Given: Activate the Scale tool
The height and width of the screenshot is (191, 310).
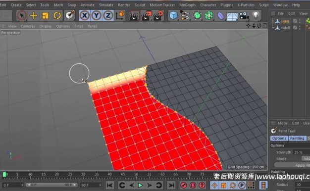Looking at the screenshot, I should tap(45, 15).
